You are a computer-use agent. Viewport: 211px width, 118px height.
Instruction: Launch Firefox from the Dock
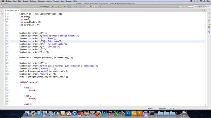tap(98, 113)
